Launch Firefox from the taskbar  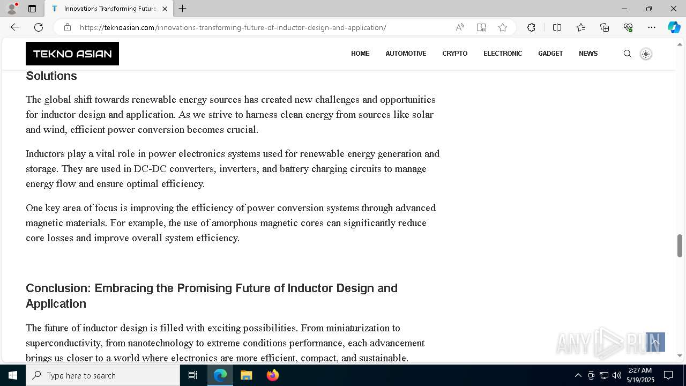point(273,375)
